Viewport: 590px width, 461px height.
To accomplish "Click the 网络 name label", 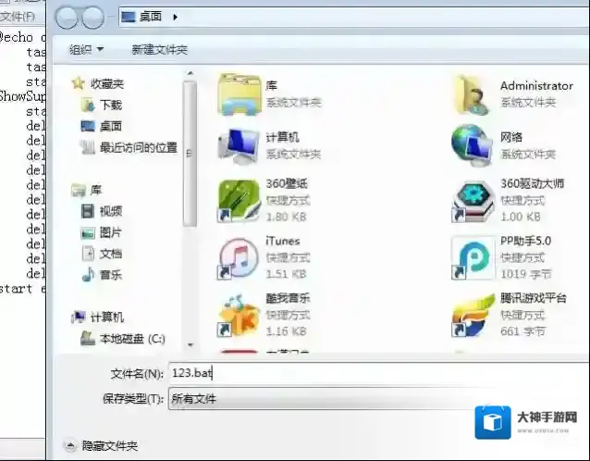I will [511, 137].
